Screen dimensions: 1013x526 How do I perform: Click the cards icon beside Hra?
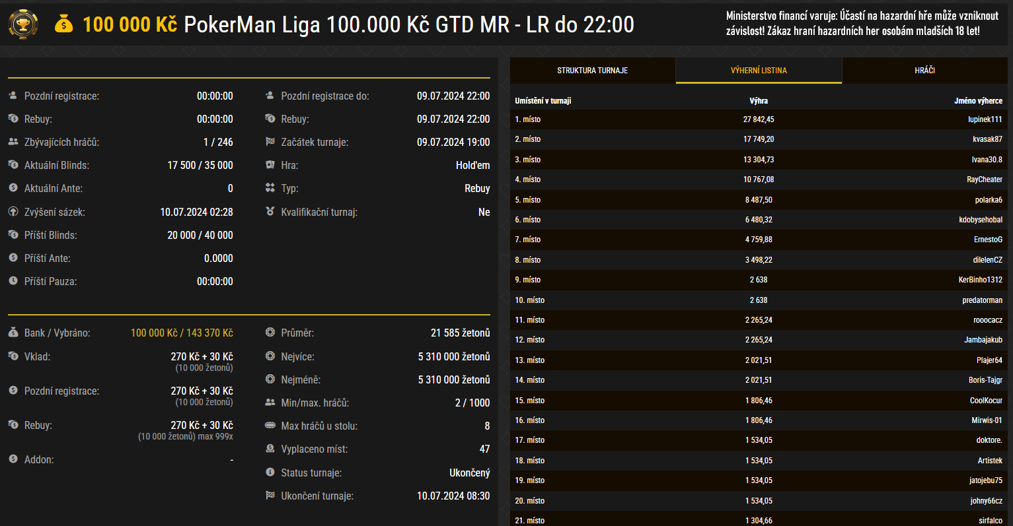click(270, 165)
